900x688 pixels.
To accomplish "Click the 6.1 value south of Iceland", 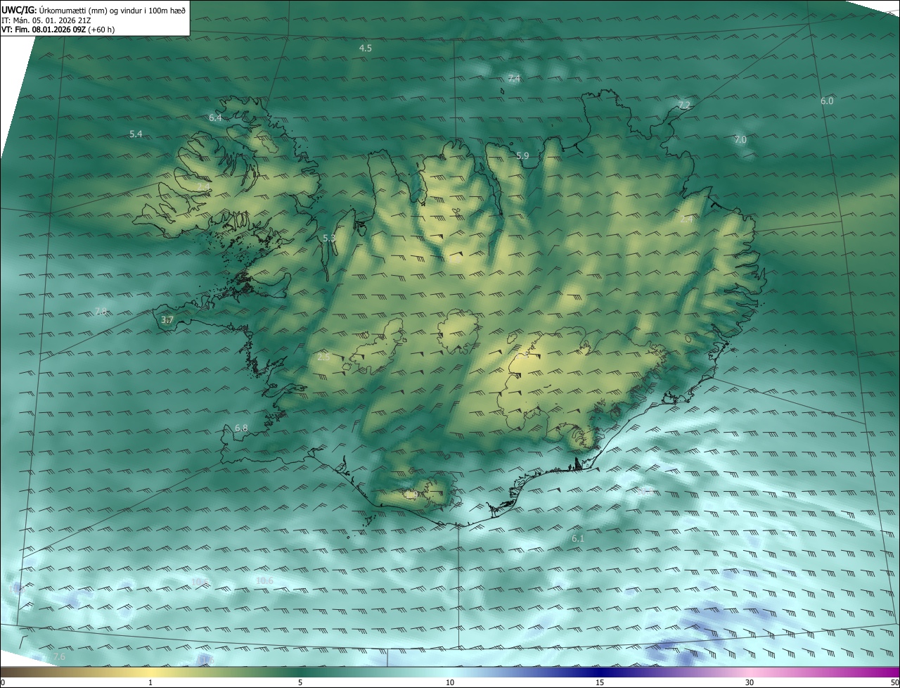I will (x=578, y=538).
